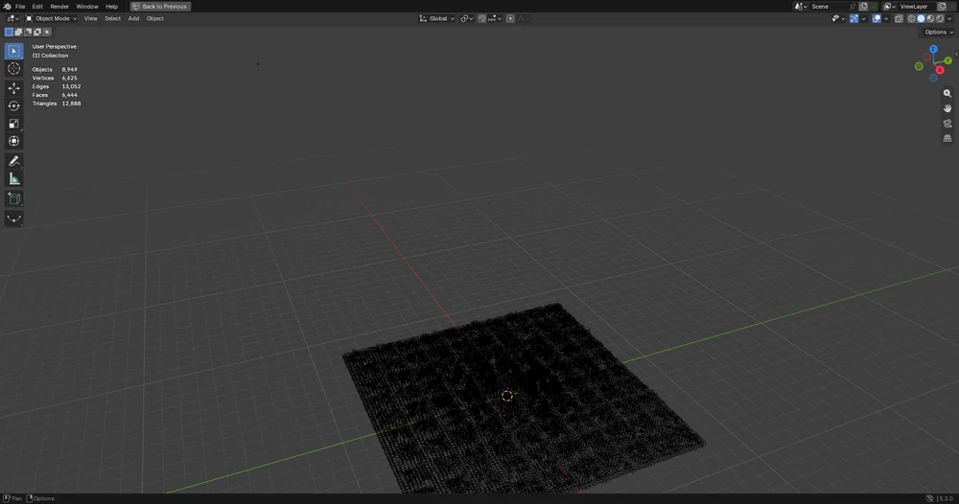Set selection mode to new selection icon
The image size is (959, 504).
click(x=9, y=32)
